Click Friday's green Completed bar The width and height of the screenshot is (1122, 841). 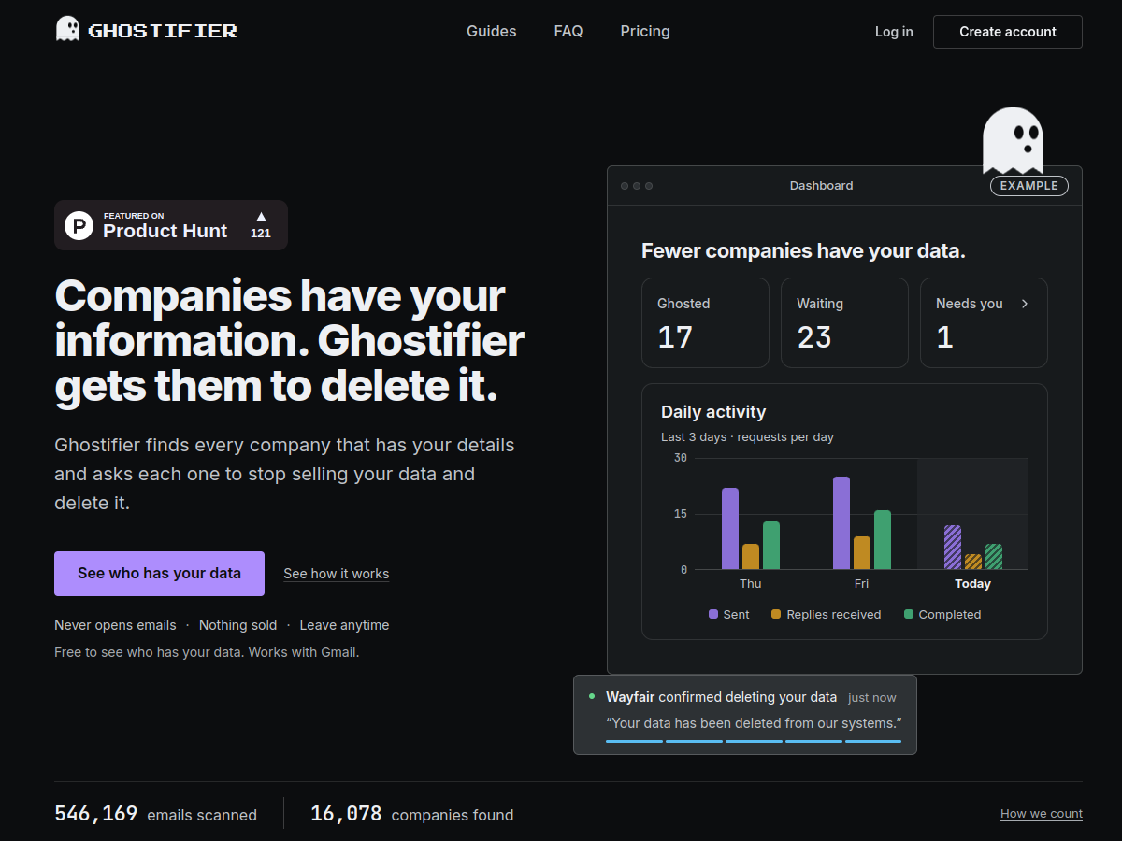[x=883, y=540]
